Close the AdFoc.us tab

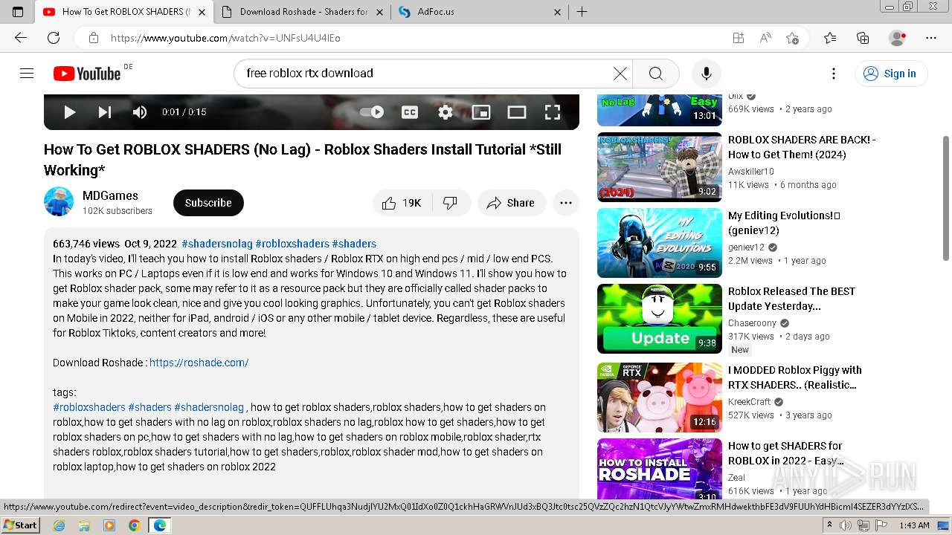click(x=557, y=12)
